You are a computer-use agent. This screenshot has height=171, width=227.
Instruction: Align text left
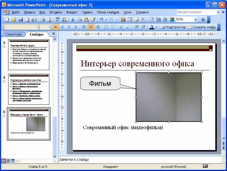tap(84, 27)
